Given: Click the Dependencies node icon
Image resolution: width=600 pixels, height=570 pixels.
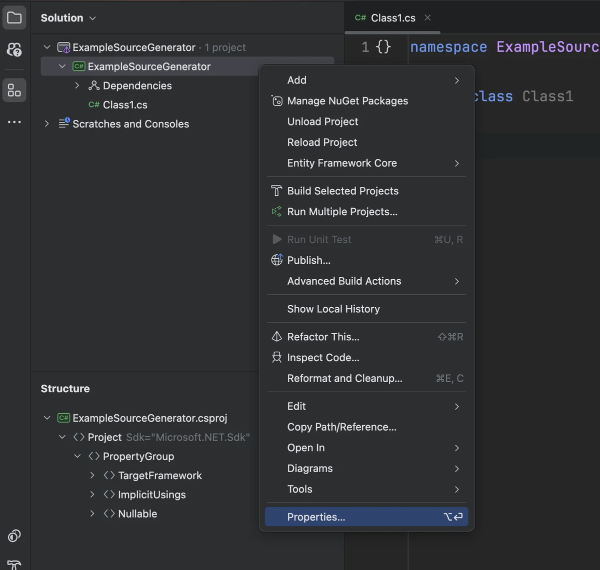Looking at the screenshot, I should coord(94,86).
